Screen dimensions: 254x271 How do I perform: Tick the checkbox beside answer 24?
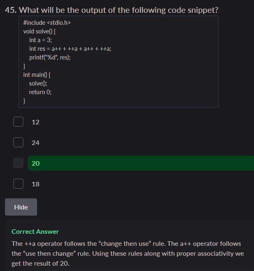tap(18, 143)
